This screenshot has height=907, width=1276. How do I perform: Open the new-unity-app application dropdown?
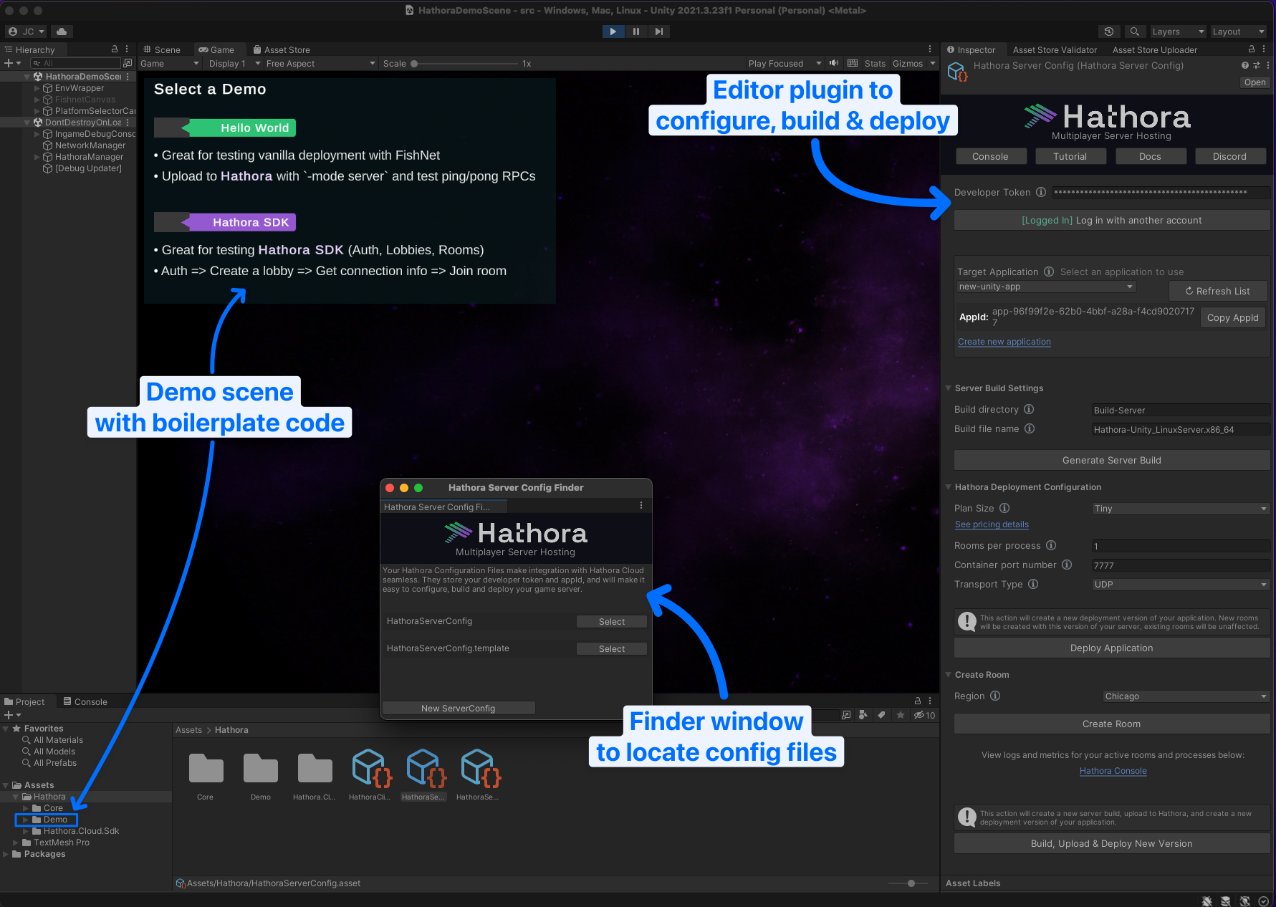pyautogui.click(x=1046, y=287)
